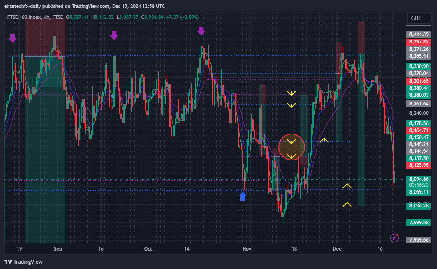The height and width of the screenshot is (269, 437).
Task: Select the red 8,397.82 price label
Action: tap(419, 42)
